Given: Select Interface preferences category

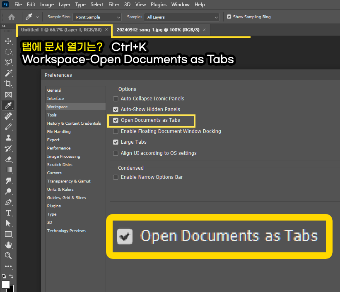Looking at the screenshot, I should [x=55, y=98].
